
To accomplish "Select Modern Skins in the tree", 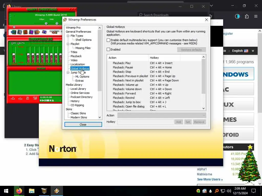I will pyautogui.click(x=79, y=117).
